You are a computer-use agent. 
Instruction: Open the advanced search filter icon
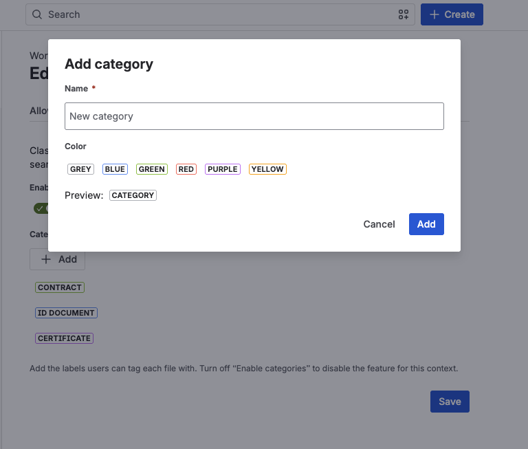[403, 14]
